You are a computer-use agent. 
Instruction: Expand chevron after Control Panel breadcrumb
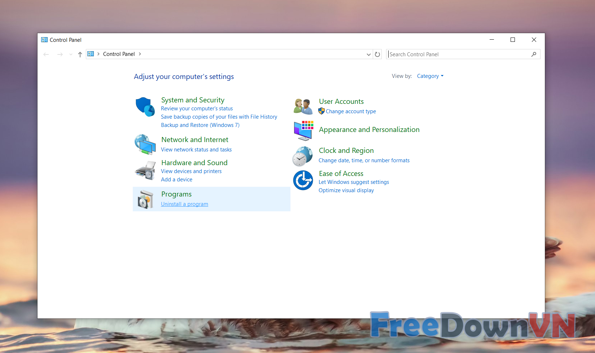coord(140,54)
